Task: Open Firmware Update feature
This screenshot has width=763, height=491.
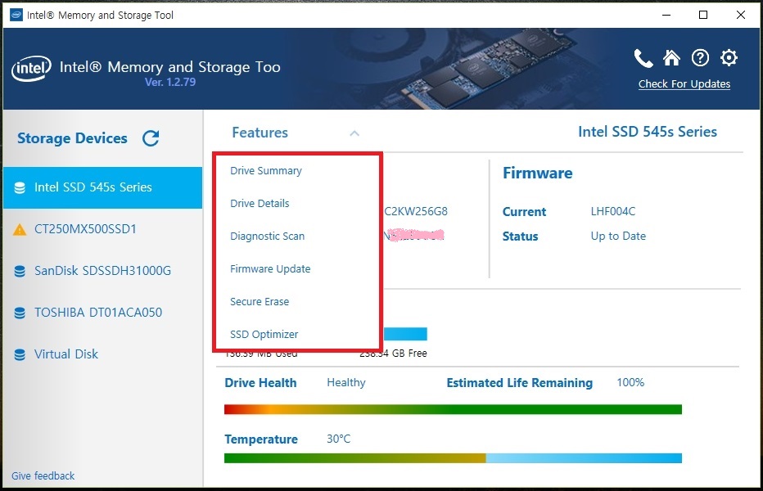Action: 270,268
